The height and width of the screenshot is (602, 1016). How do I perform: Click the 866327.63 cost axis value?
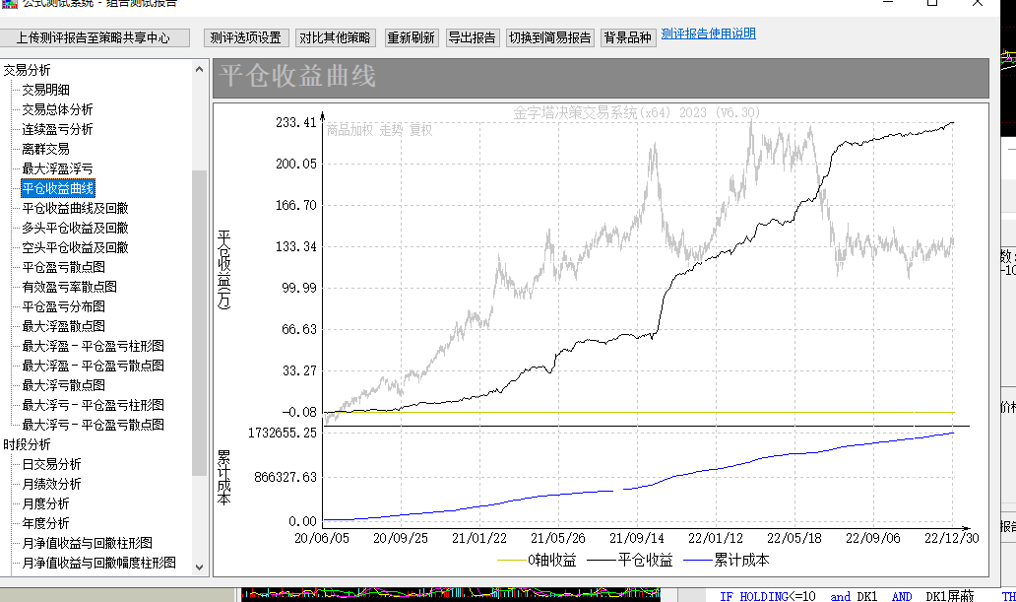click(286, 478)
